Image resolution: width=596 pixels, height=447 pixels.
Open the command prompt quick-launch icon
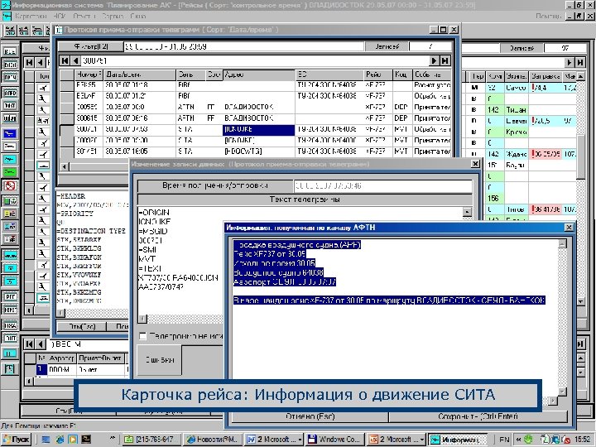[x=86, y=440]
